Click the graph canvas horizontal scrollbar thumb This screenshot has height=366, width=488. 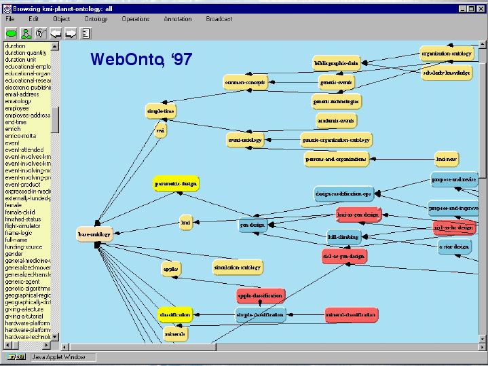pos(143,347)
